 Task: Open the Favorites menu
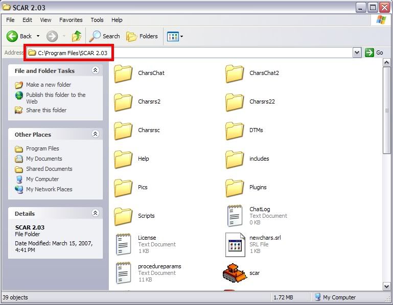[71, 20]
